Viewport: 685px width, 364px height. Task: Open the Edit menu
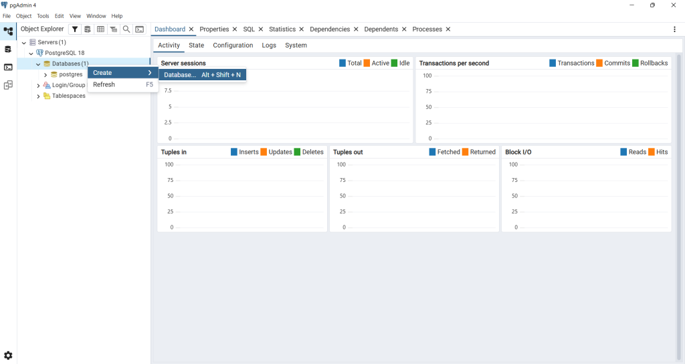60,16
